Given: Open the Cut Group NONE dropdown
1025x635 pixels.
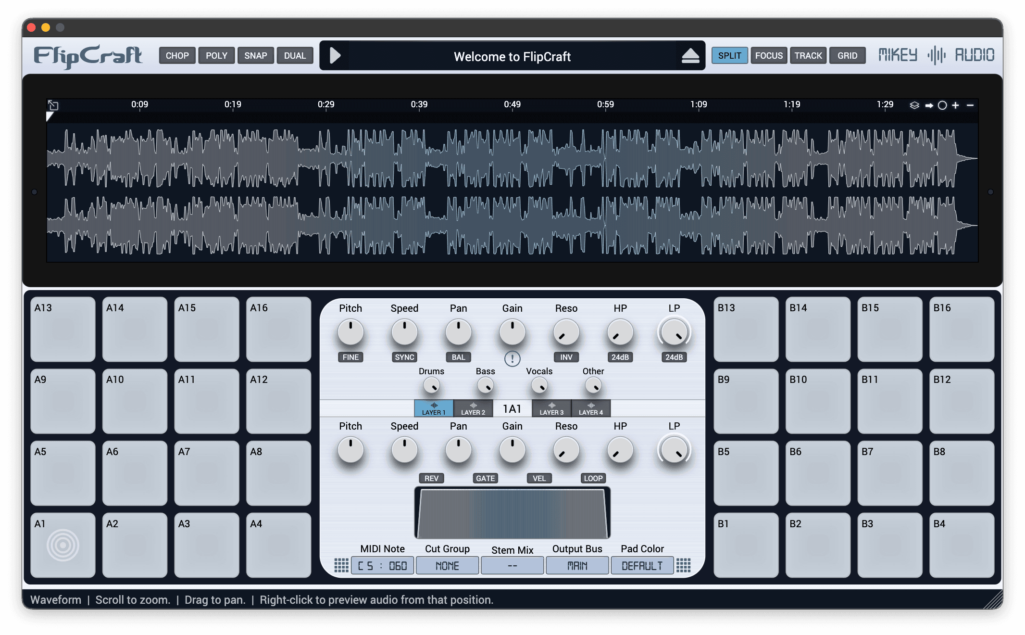Looking at the screenshot, I should click(x=447, y=566).
